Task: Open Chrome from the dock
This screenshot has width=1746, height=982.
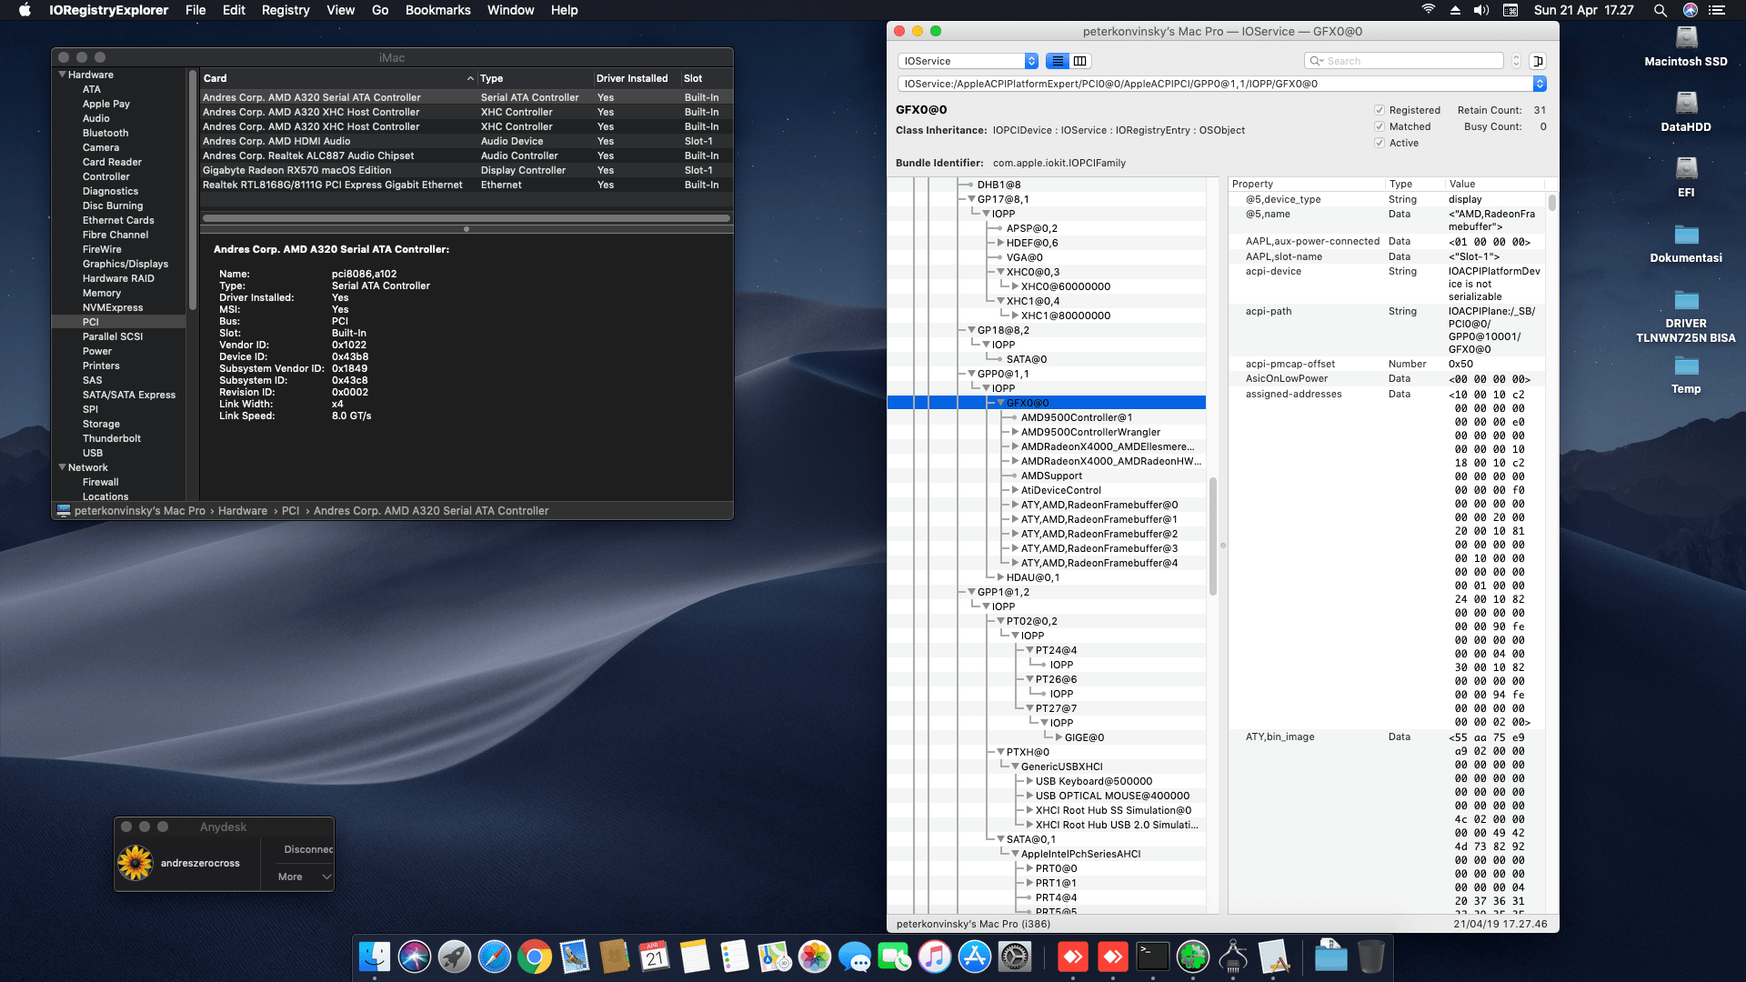Action: pyautogui.click(x=535, y=957)
